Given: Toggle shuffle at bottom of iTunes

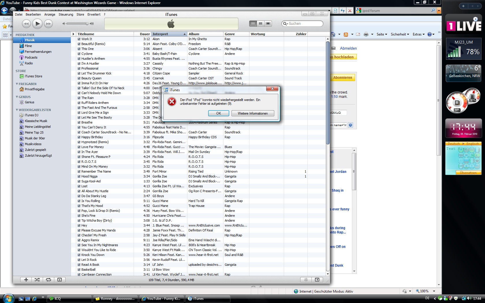Looking at the screenshot, I should tap(37, 280).
